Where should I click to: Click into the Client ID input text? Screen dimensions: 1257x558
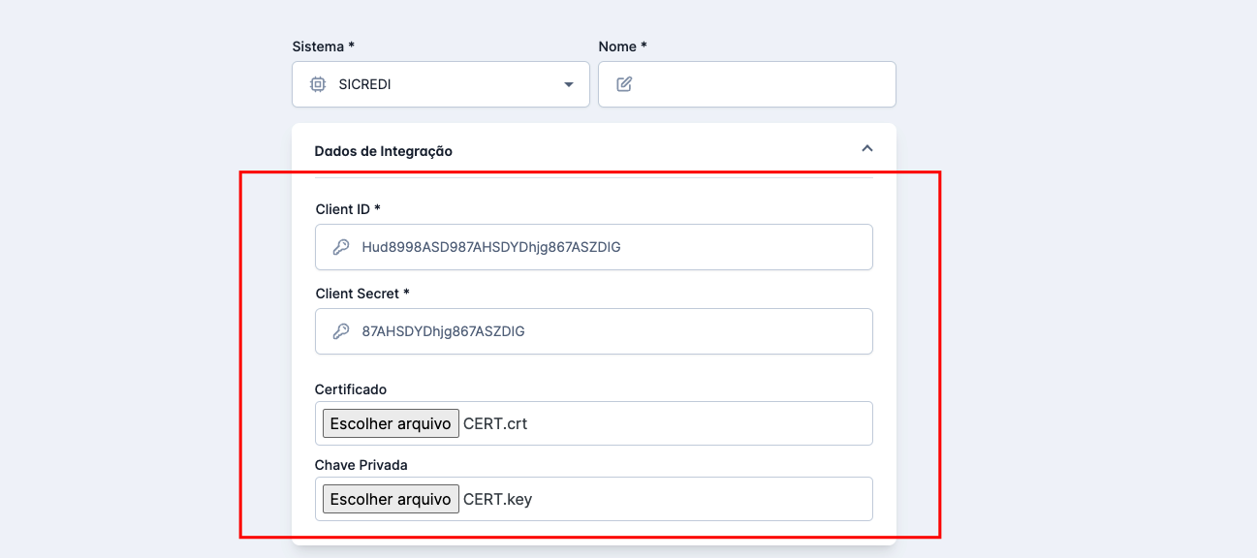point(490,247)
